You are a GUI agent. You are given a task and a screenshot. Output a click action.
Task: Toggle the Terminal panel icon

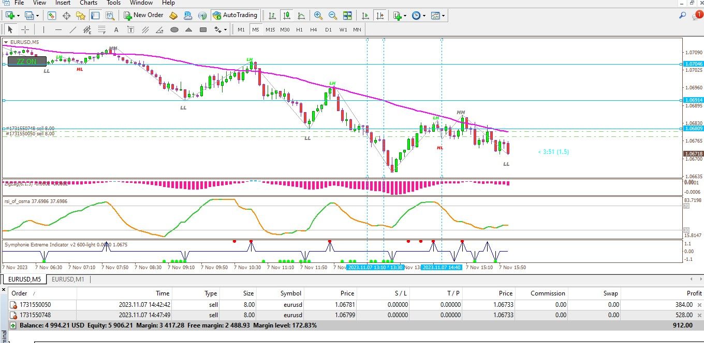[x=95, y=15]
